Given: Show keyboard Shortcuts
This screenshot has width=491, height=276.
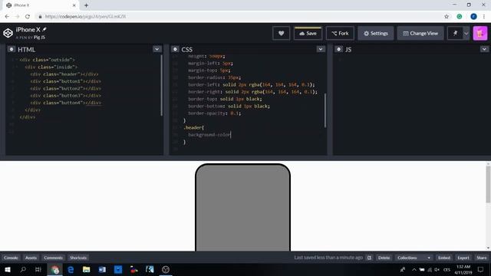Looking at the screenshot, I should [x=78, y=258].
